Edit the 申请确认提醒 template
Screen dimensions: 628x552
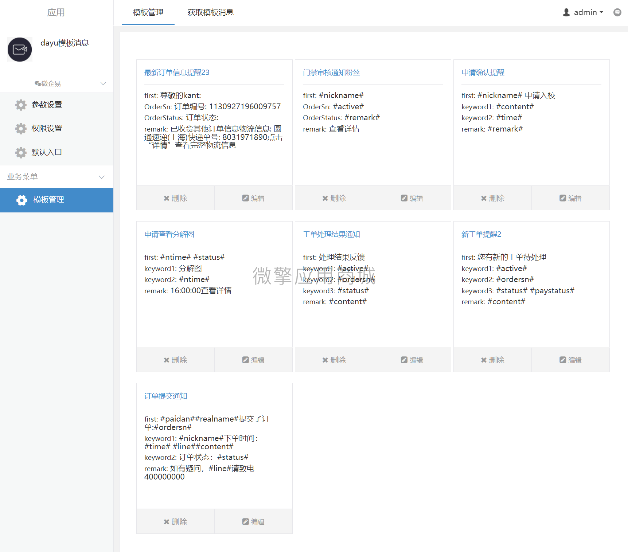coord(570,198)
